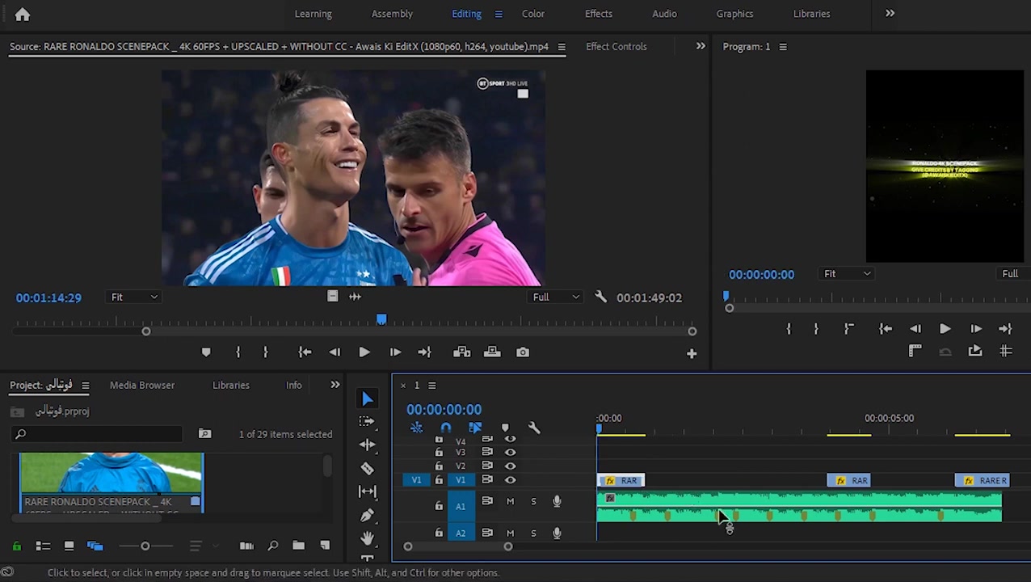Select the Pen tool
The width and height of the screenshot is (1031, 582).
click(x=368, y=515)
